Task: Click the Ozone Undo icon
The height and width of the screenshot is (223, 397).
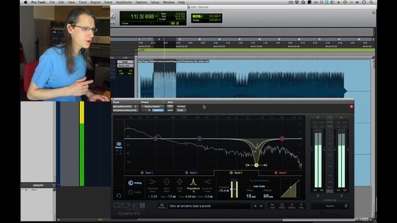Action: (x=272, y=206)
